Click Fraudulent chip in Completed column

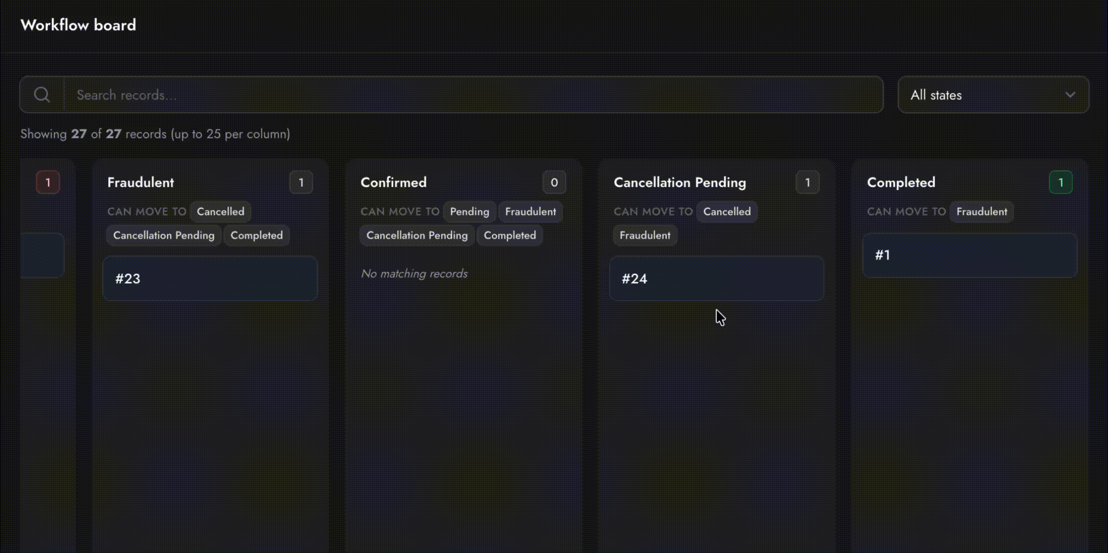pyautogui.click(x=981, y=212)
